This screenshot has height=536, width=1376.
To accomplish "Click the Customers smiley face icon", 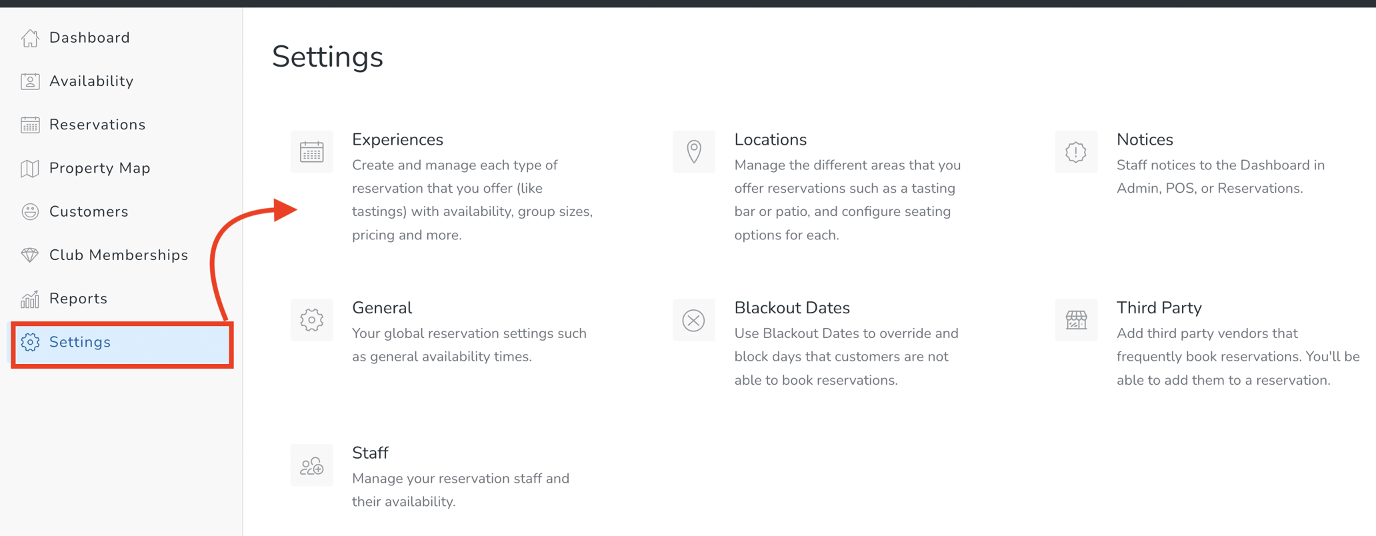I will 29,211.
